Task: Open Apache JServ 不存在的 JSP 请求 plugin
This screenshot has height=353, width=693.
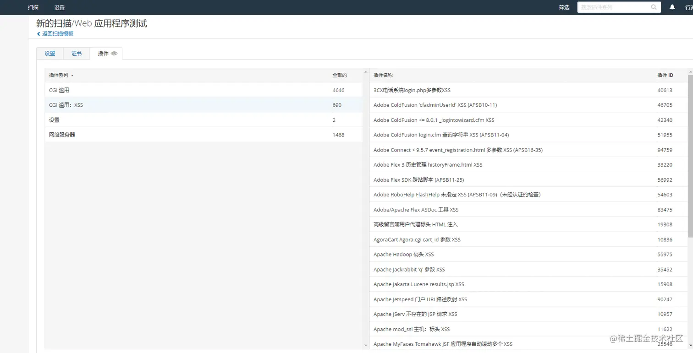Action: [415, 314]
